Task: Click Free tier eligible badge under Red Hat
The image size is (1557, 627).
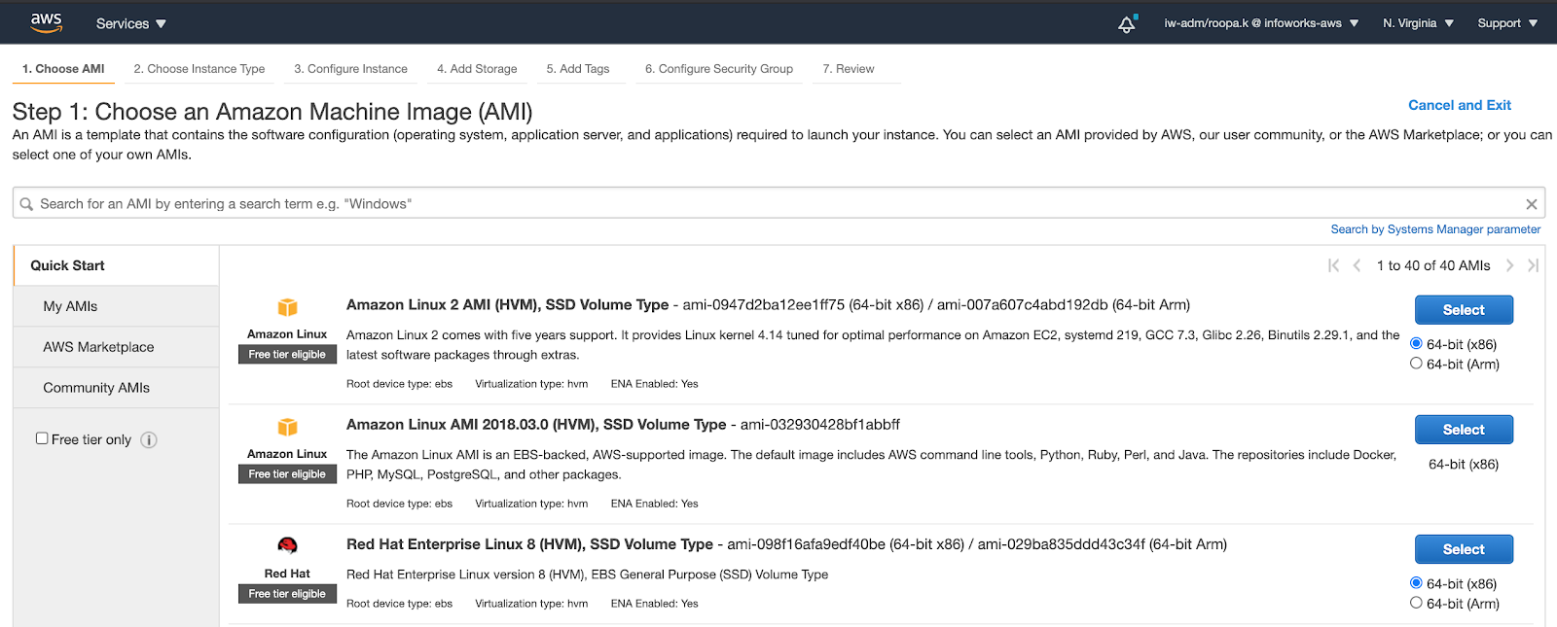Action: [x=287, y=594]
